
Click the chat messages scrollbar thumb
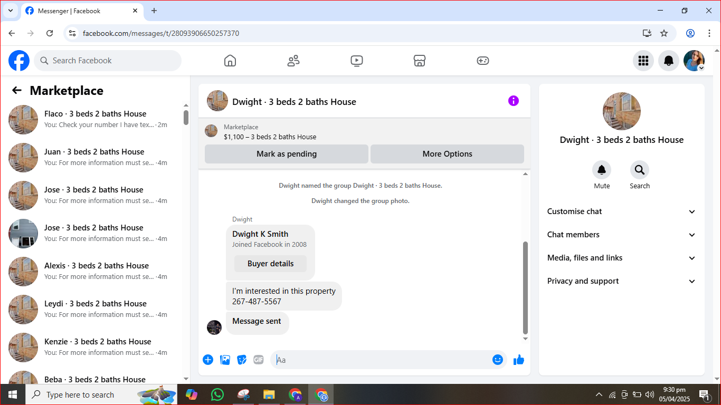pos(525,287)
